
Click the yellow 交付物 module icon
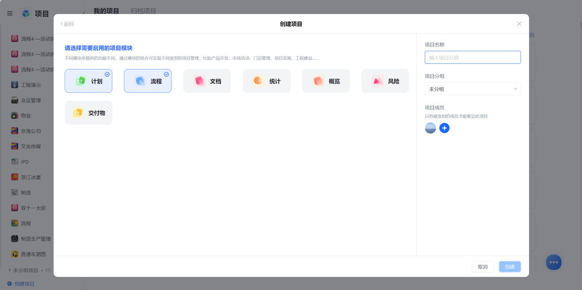tap(78, 113)
